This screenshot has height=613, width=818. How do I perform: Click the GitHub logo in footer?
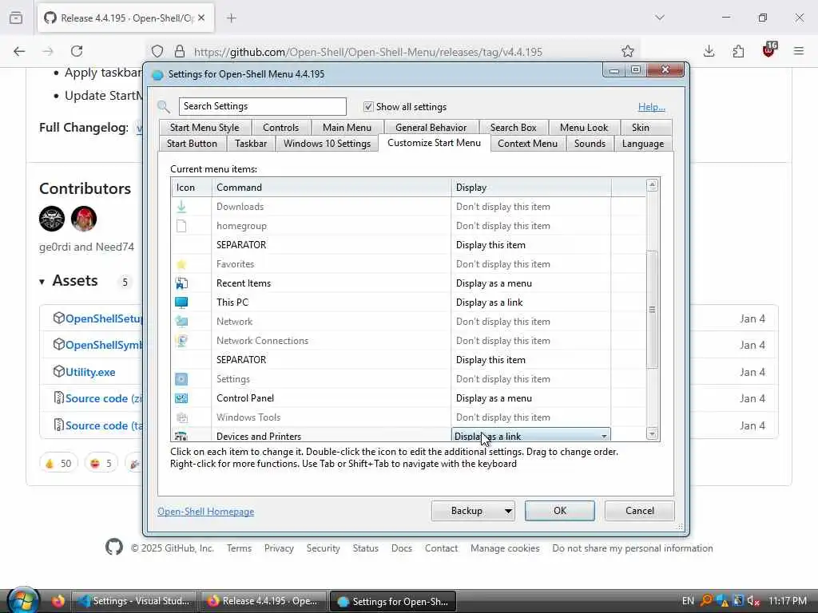(114, 548)
